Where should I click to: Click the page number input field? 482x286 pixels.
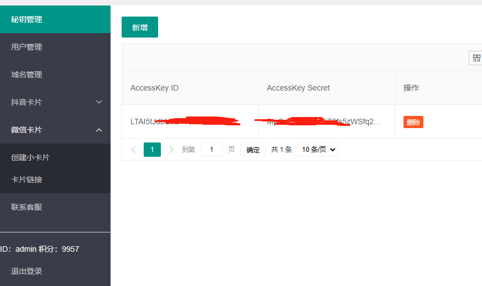pyautogui.click(x=211, y=150)
